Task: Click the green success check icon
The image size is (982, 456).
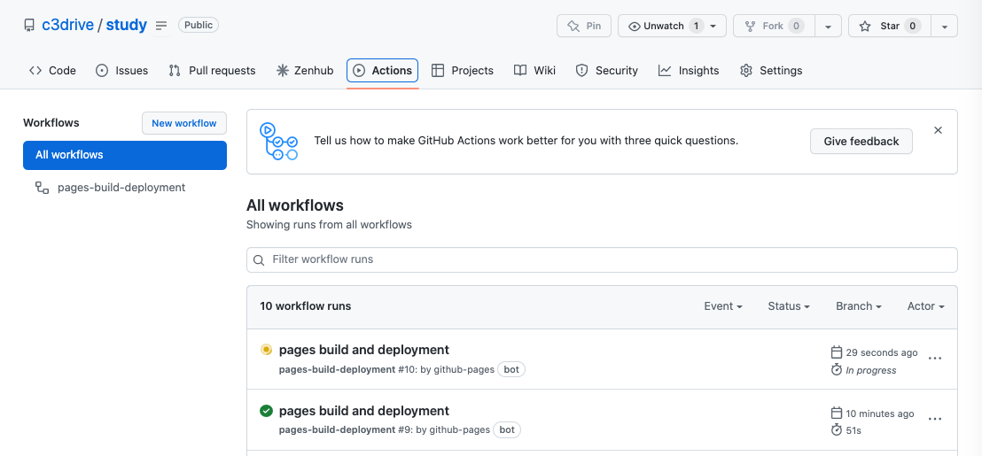Action: (266, 411)
